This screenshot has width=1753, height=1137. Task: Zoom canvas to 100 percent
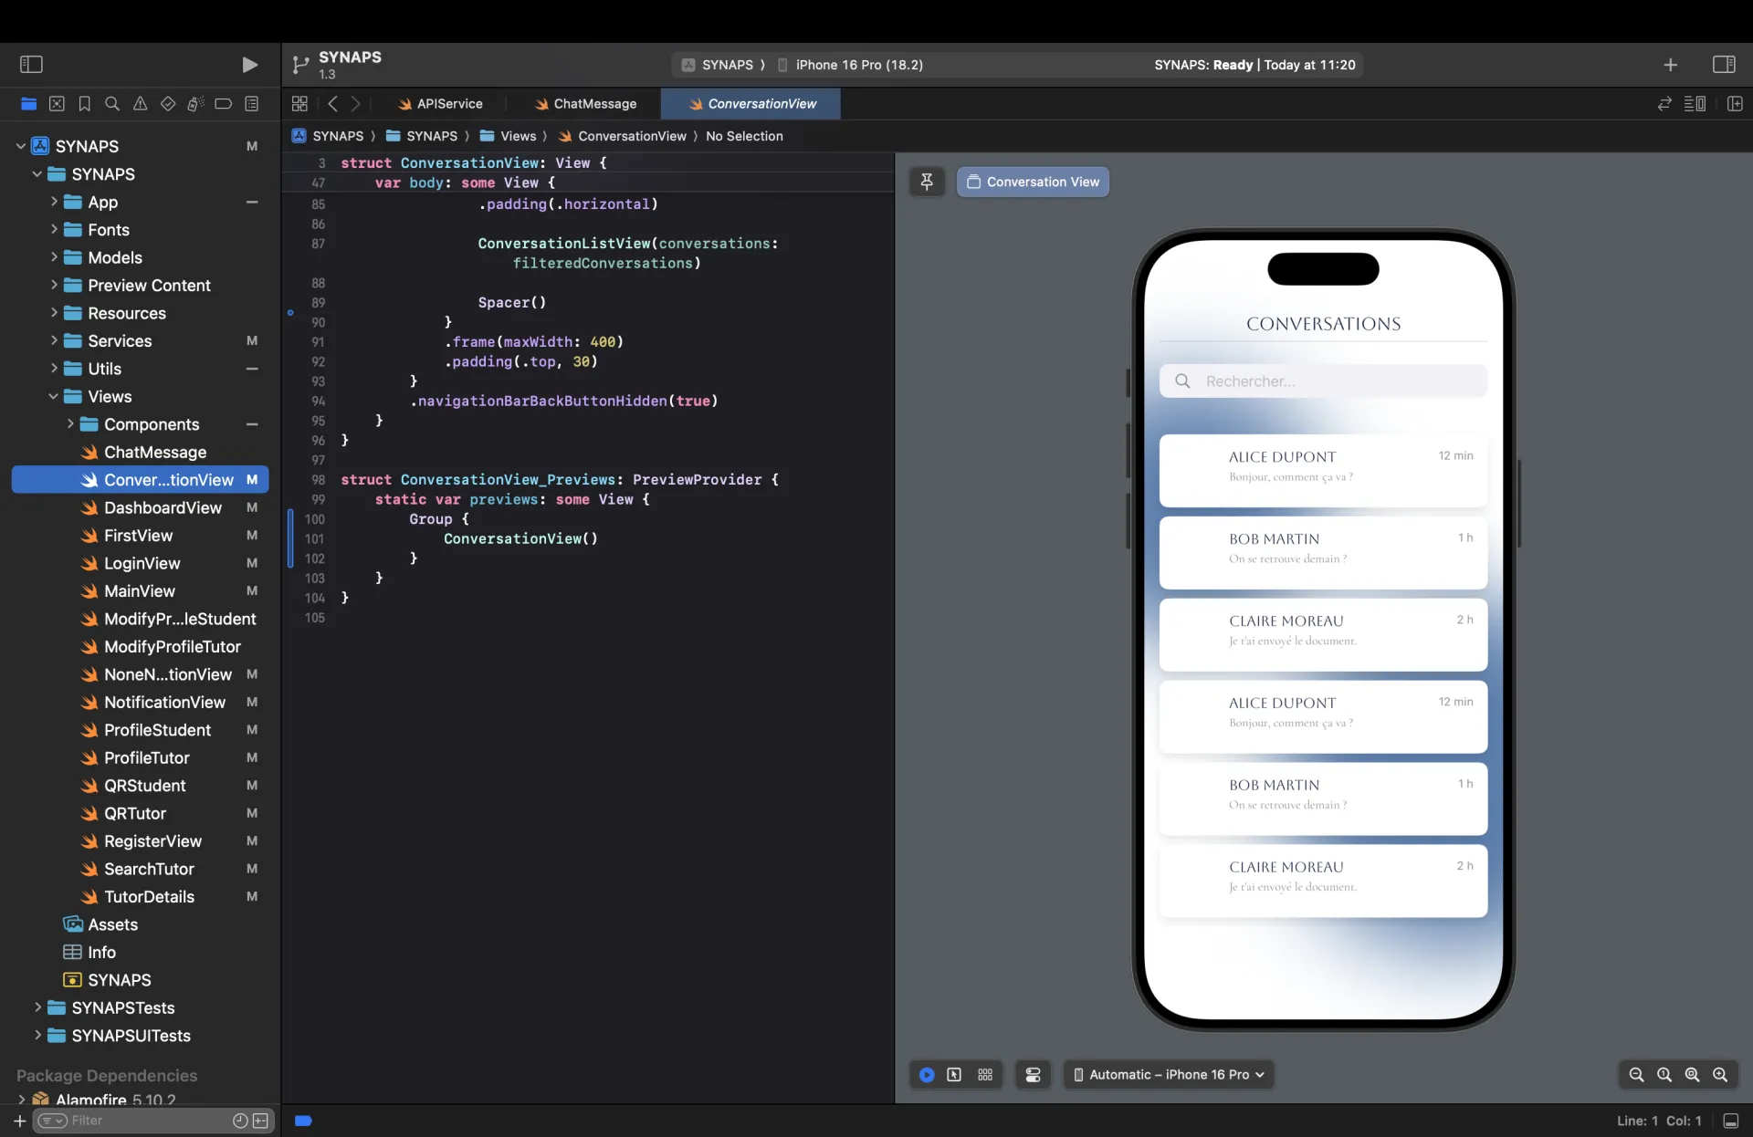(x=1664, y=1075)
